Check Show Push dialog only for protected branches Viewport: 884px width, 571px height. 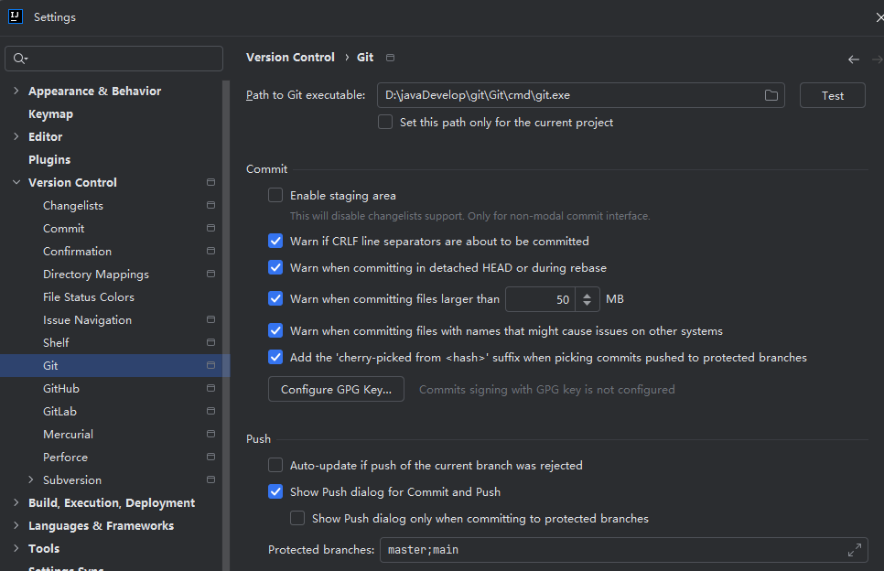click(x=297, y=518)
